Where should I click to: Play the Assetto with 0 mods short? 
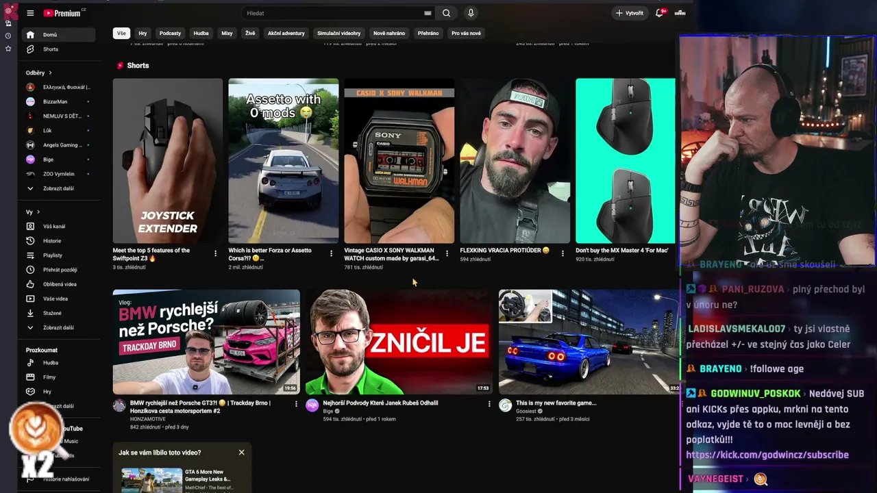point(283,161)
